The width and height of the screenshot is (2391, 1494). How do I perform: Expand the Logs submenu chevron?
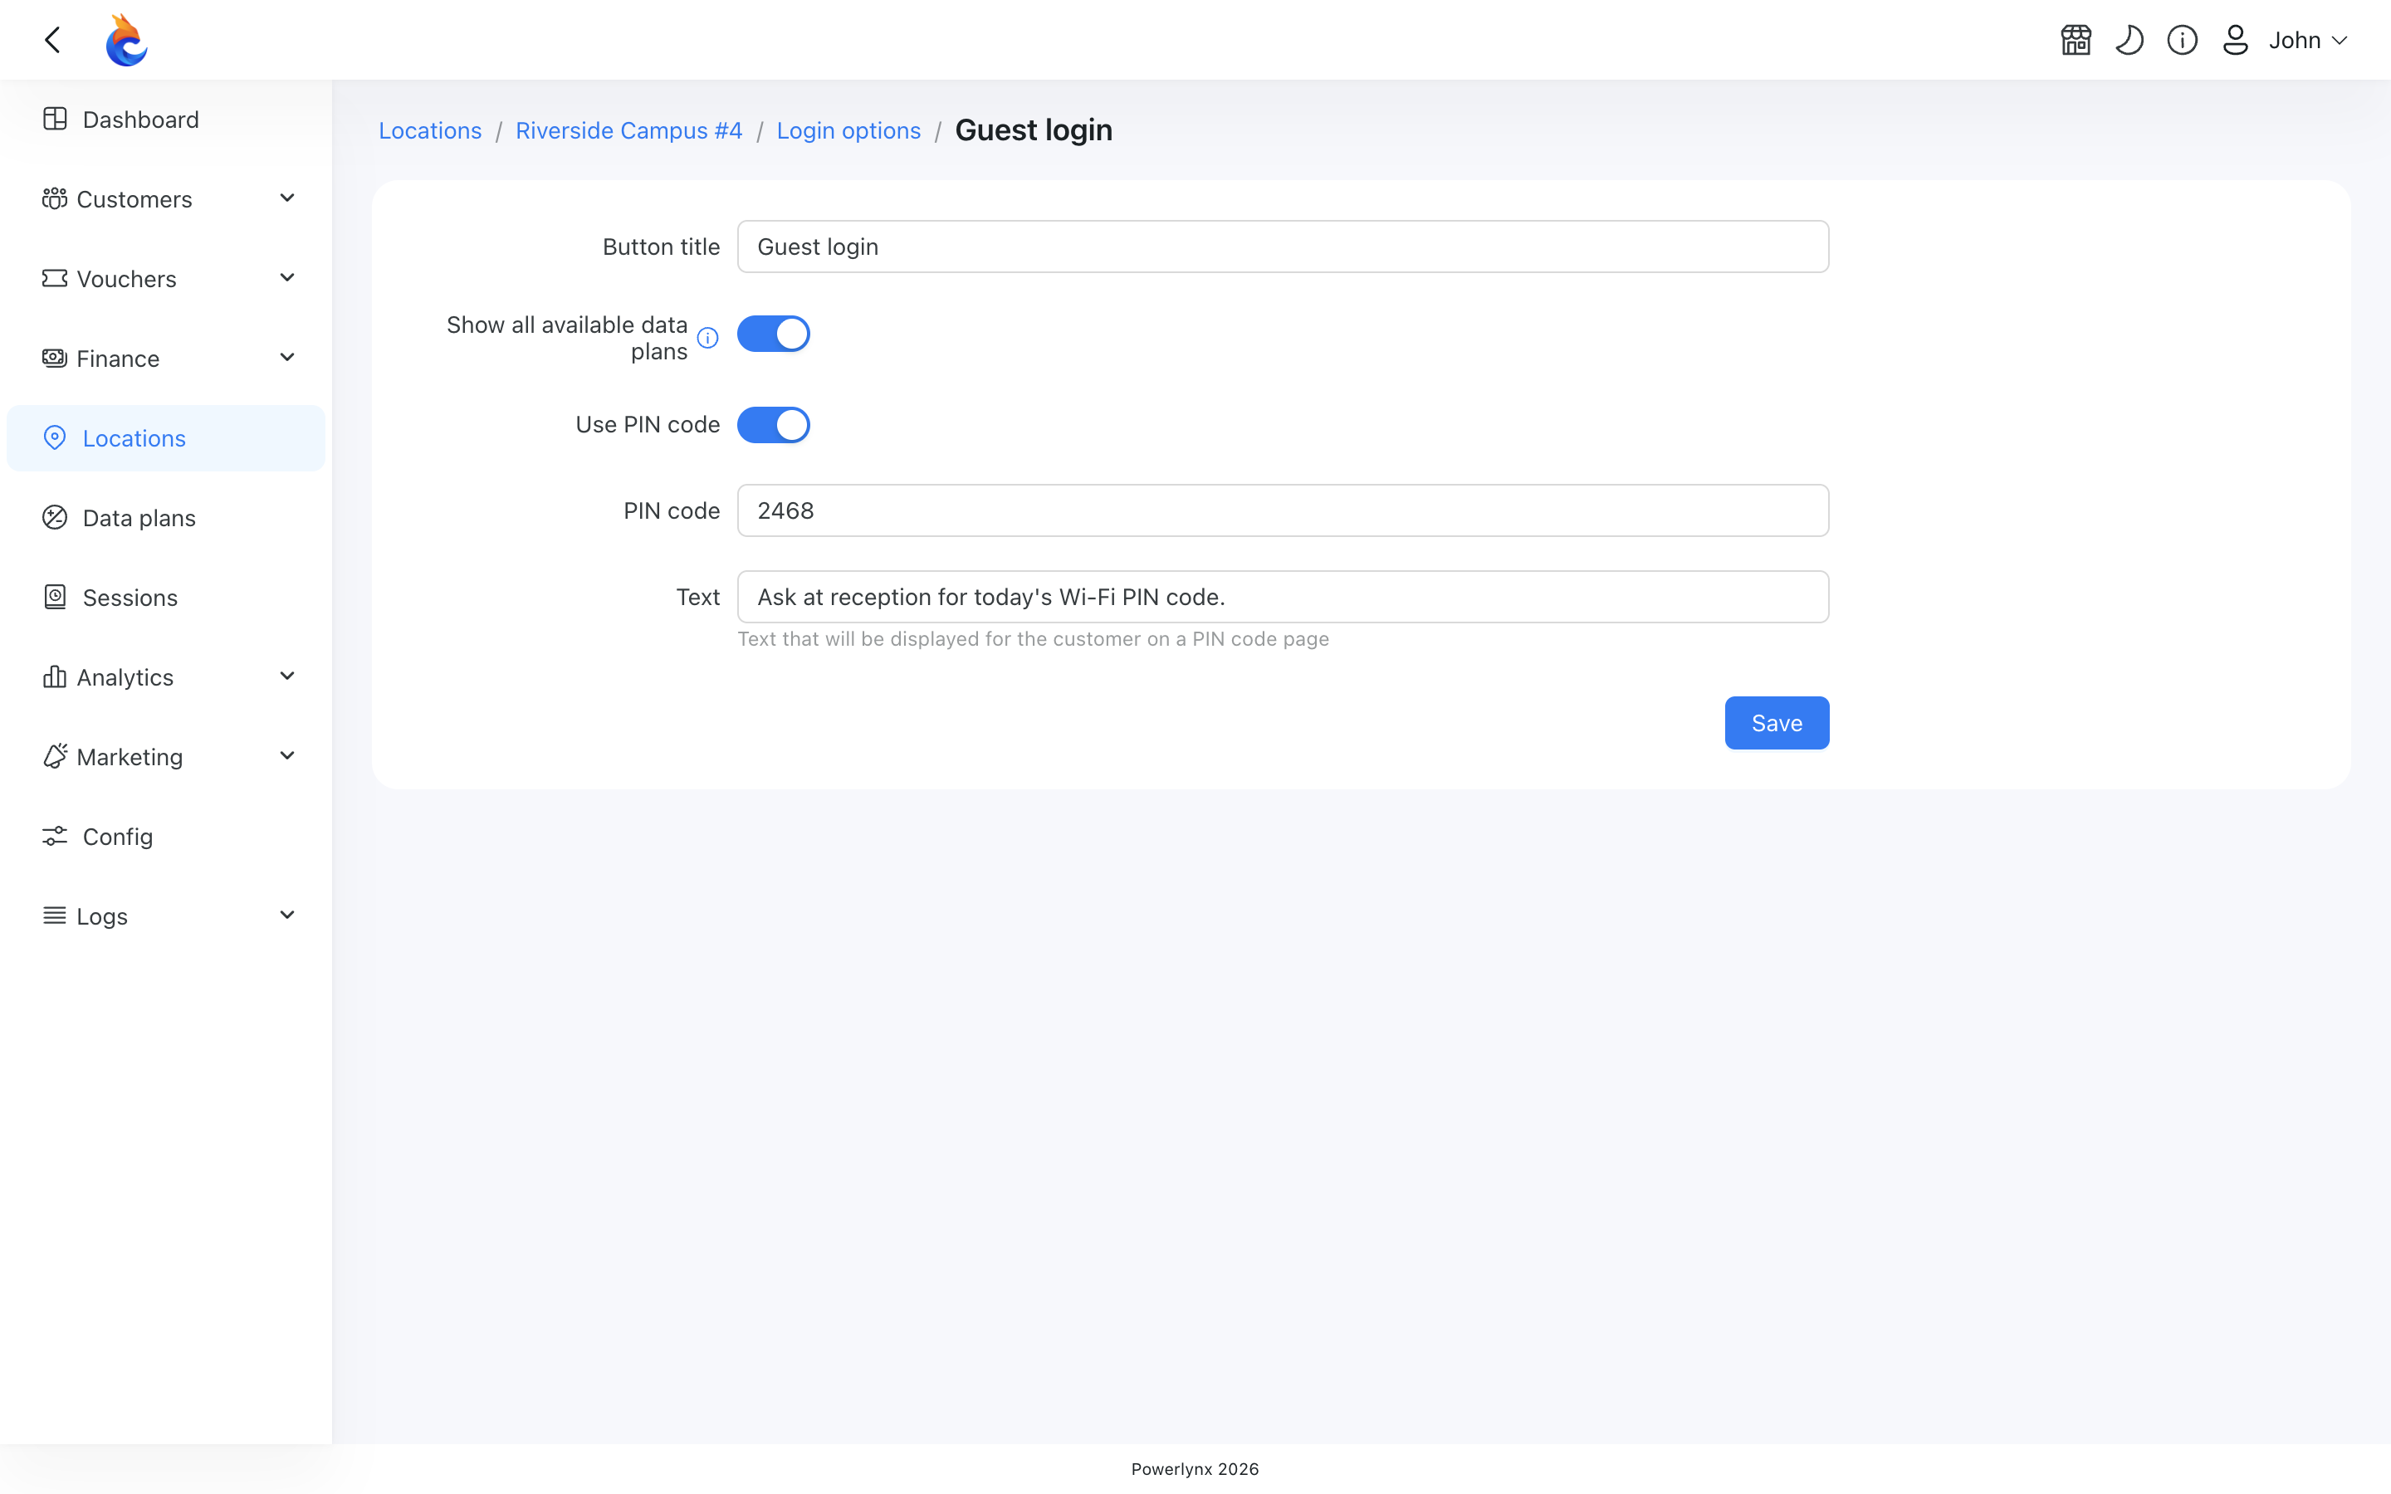coord(287,916)
